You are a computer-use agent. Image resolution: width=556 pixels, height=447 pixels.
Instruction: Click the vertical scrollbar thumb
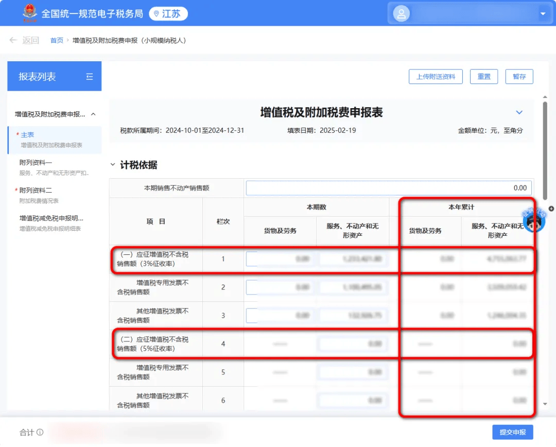point(545,151)
